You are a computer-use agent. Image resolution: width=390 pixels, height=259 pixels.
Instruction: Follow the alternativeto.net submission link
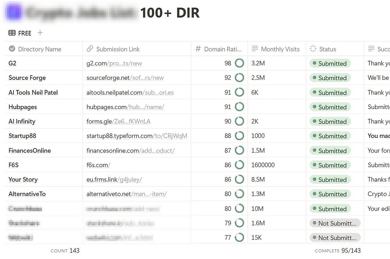click(x=127, y=194)
